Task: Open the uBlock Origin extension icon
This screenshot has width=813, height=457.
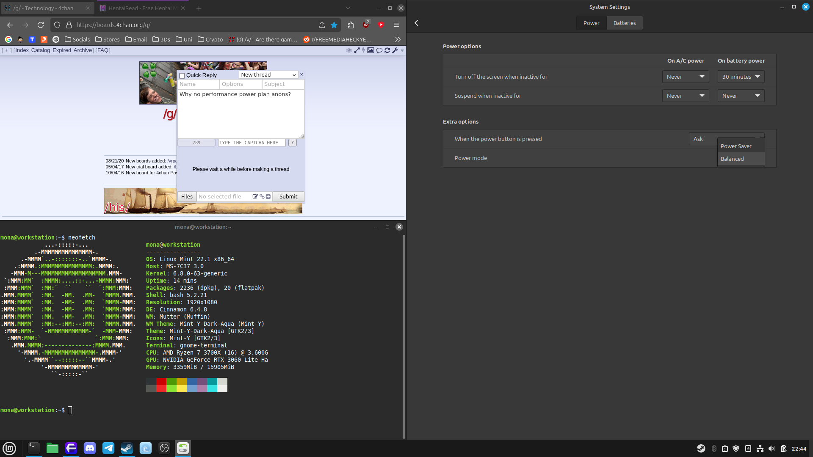Action: pos(366,25)
